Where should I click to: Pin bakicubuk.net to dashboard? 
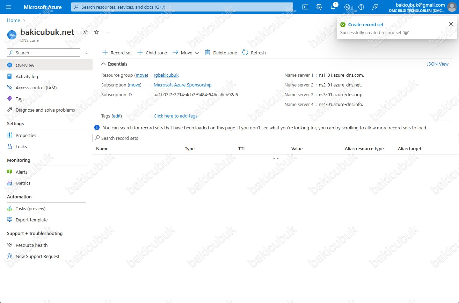(85, 32)
